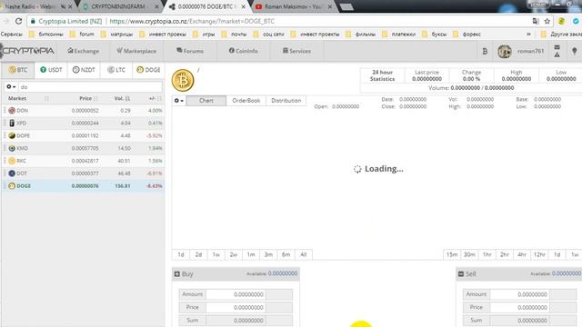582x327 pixels.
Task: Set candle interval to 30m
Action: [469, 254]
